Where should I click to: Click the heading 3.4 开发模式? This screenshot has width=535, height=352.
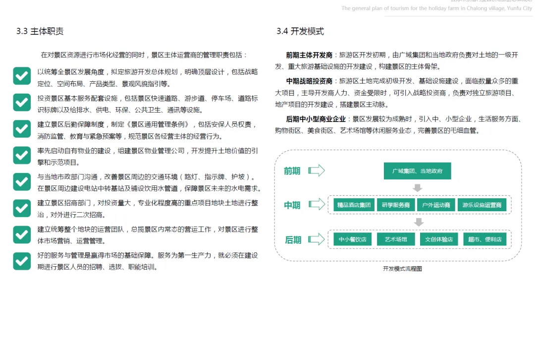[x=300, y=31]
